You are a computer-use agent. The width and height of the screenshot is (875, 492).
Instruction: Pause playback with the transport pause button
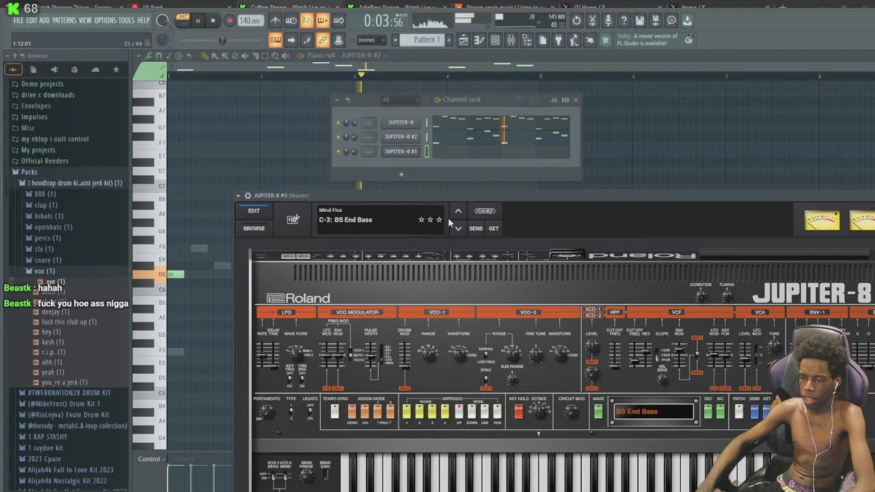(x=198, y=20)
